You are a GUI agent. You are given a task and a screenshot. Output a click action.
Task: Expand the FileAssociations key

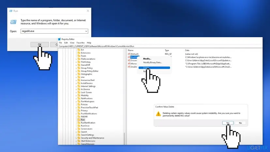[76, 59]
